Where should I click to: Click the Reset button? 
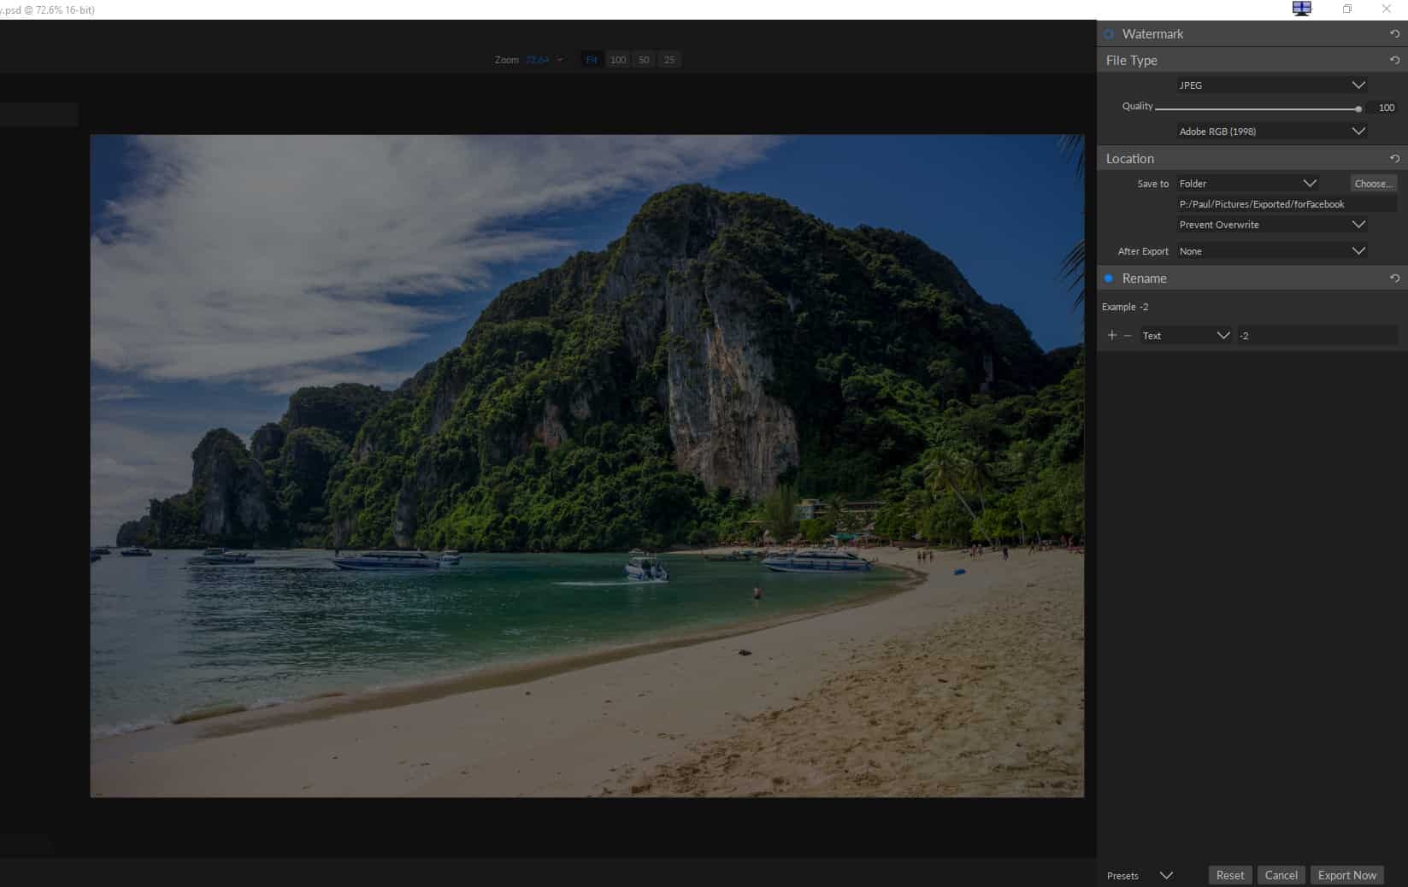[1230, 875]
